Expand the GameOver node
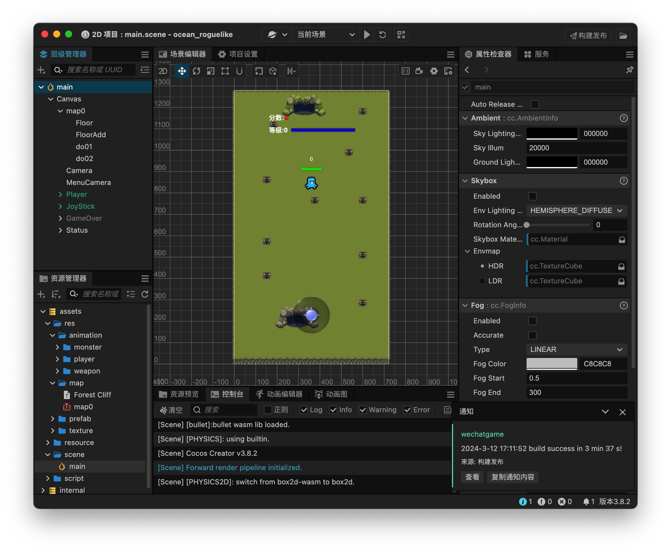Viewport: 671px width, 553px height. pos(60,218)
